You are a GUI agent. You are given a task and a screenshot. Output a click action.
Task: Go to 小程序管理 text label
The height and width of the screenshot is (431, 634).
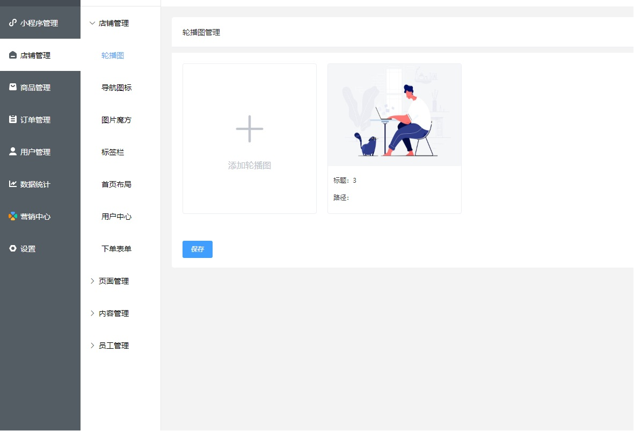click(x=39, y=23)
